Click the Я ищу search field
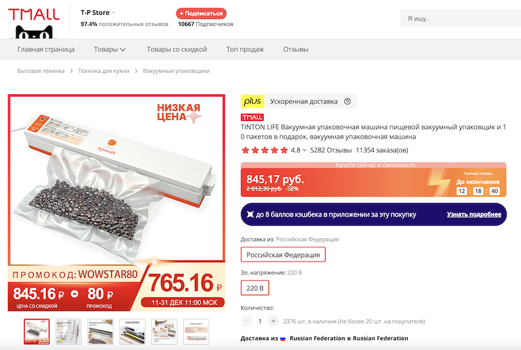Viewport: 521px width, 350px height. click(460, 18)
